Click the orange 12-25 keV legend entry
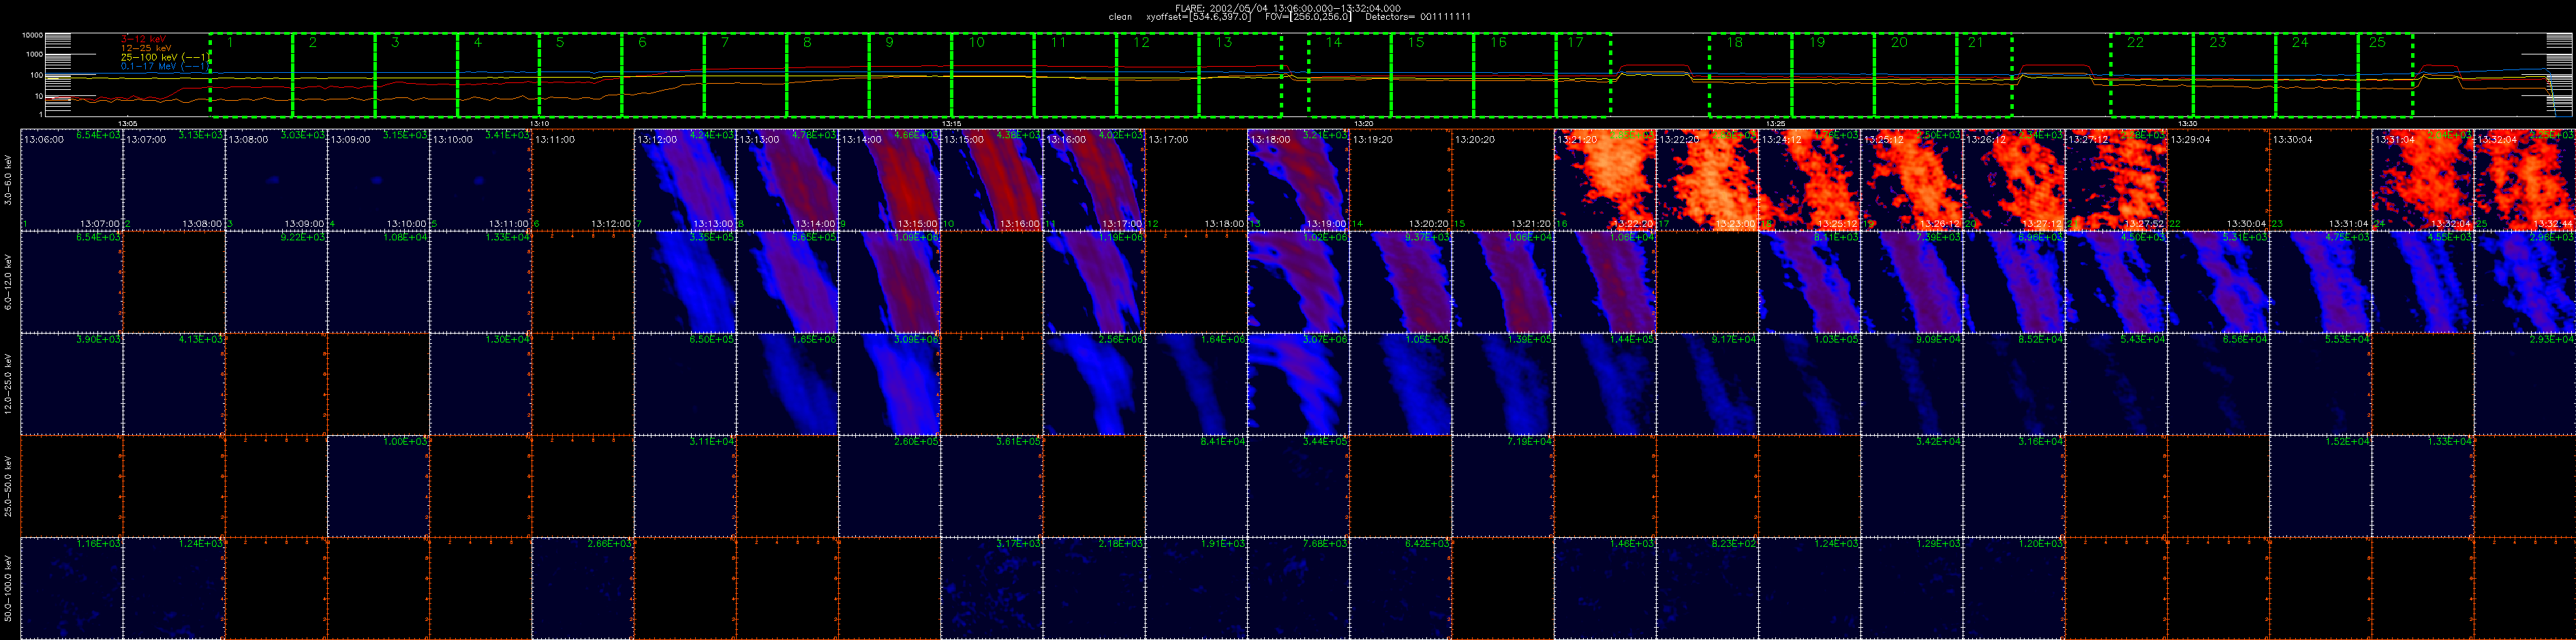 [x=145, y=48]
